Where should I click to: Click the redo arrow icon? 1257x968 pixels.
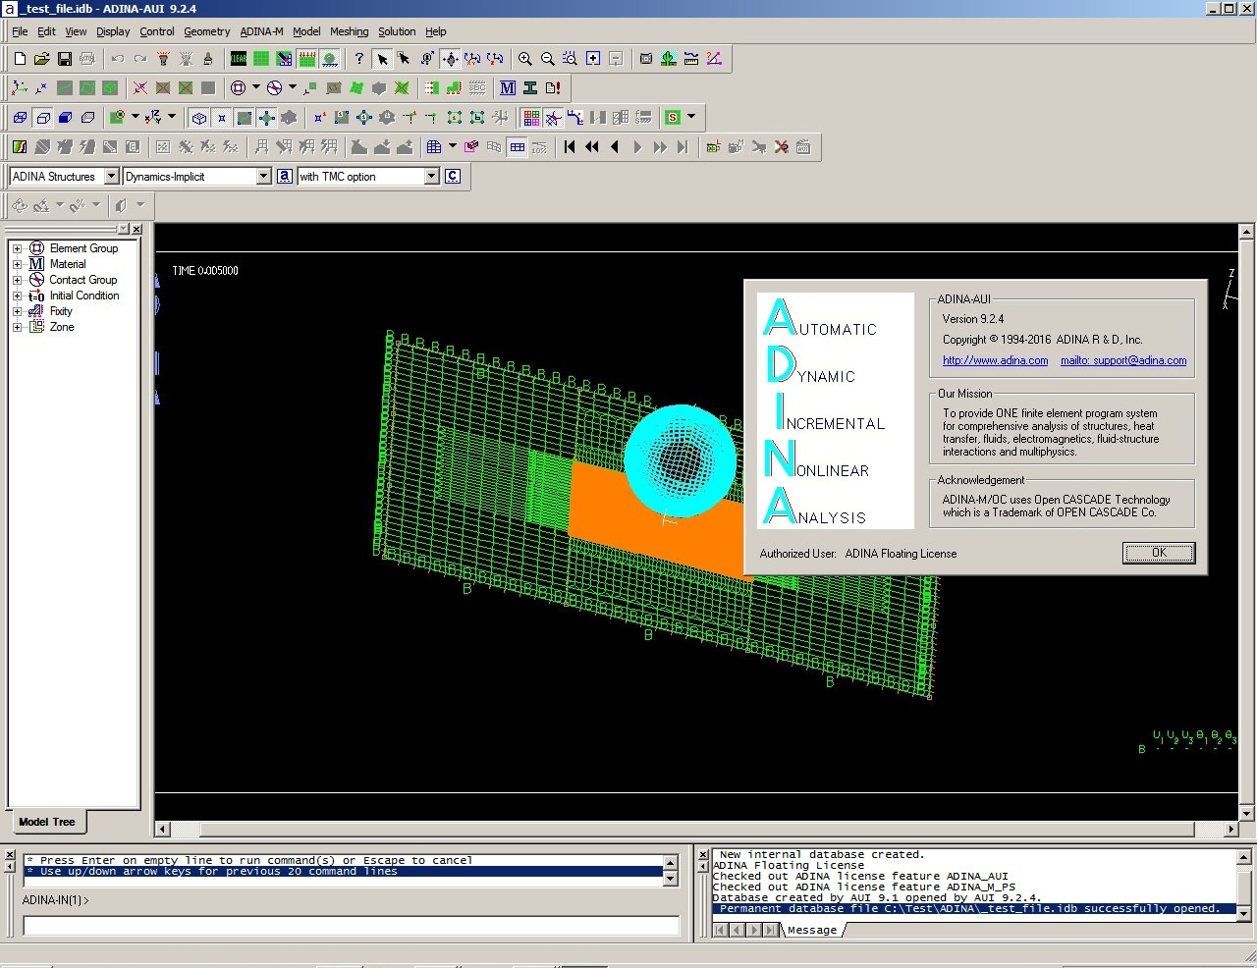(x=139, y=59)
